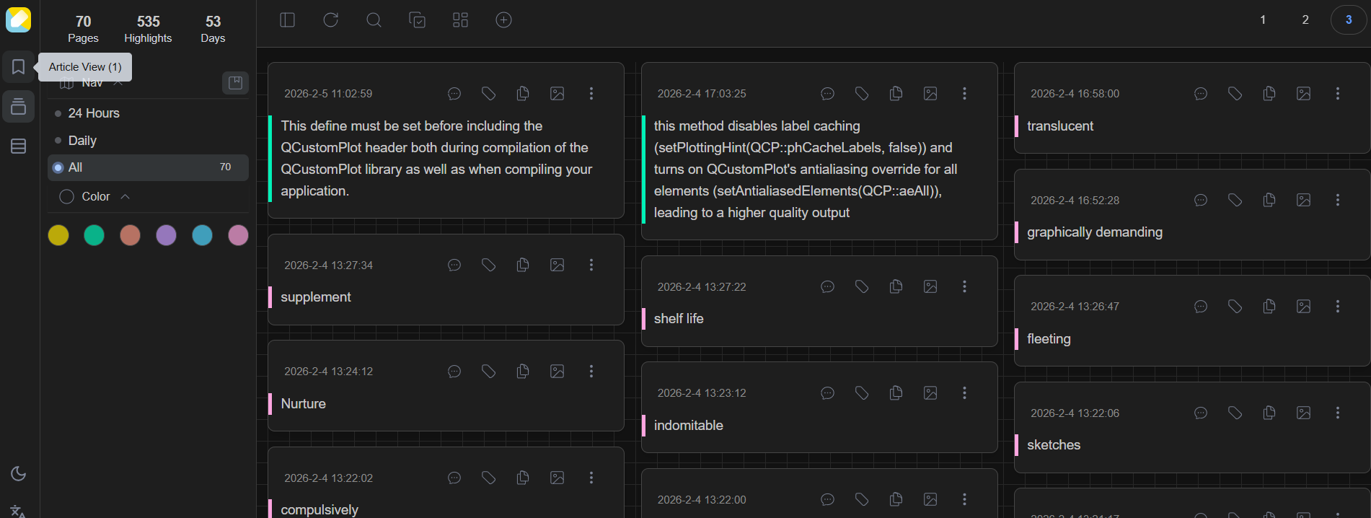Viewport: 1371px width, 518px height.
Task: Select the Daily filter
Action: [x=82, y=141]
